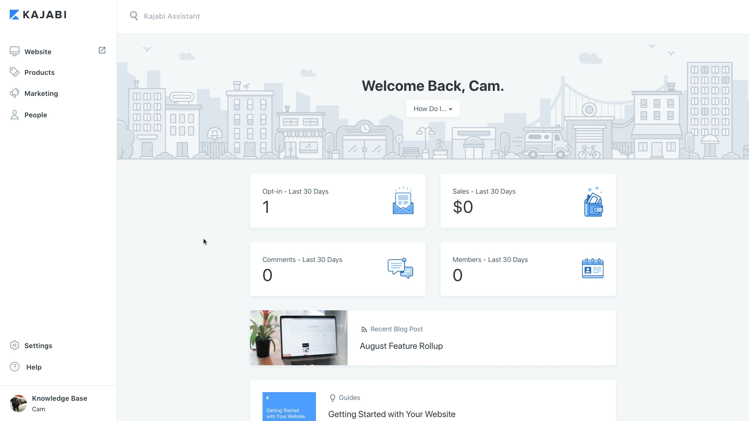Click the Products tag icon
The image size is (749, 421).
[14, 72]
